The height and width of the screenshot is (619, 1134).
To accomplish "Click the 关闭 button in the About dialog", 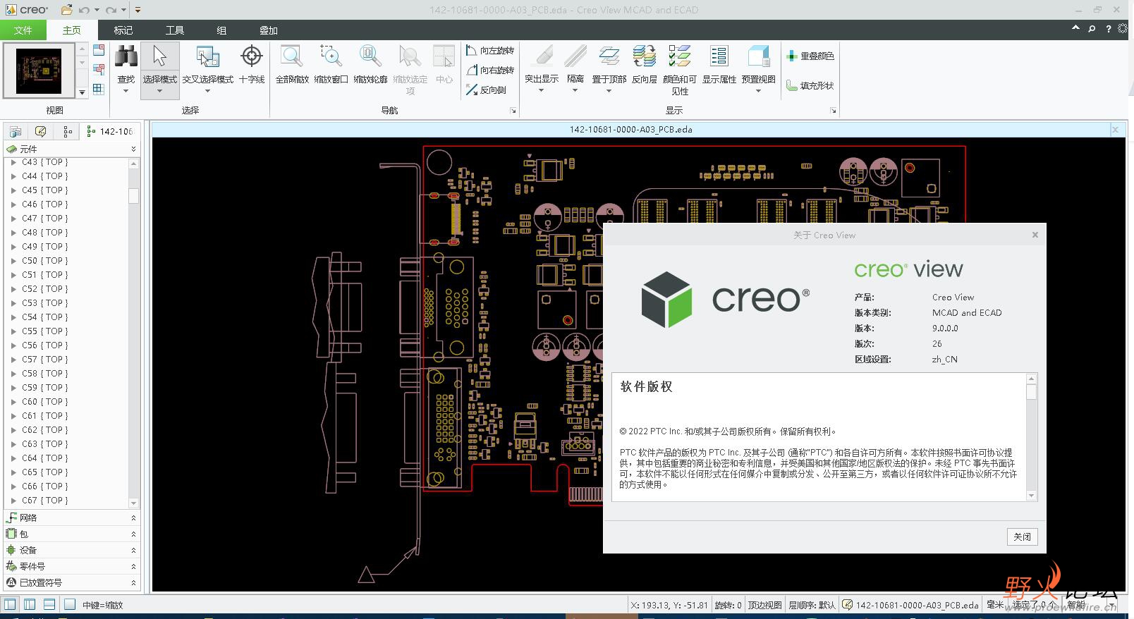I will pyautogui.click(x=1022, y=537).
